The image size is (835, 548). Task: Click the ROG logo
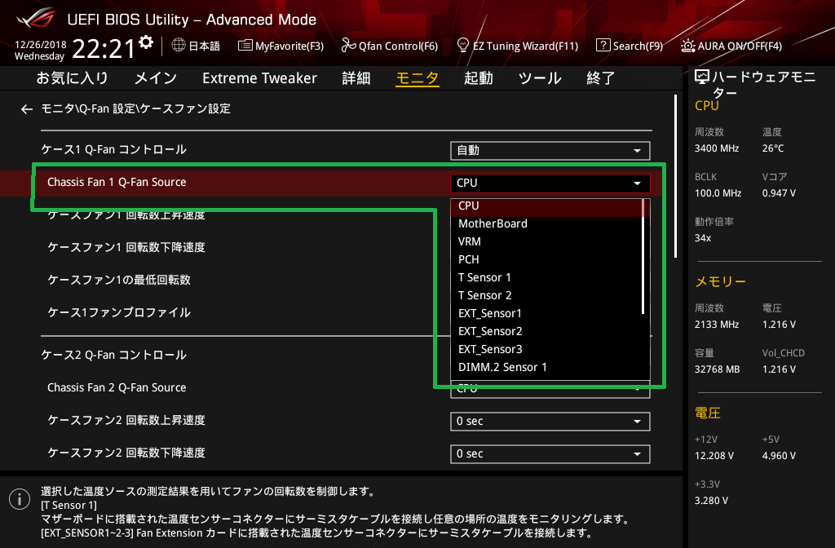[x=36, y=18]
